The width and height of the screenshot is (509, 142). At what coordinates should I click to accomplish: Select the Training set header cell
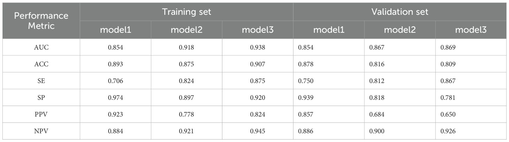tap(187, 12)
